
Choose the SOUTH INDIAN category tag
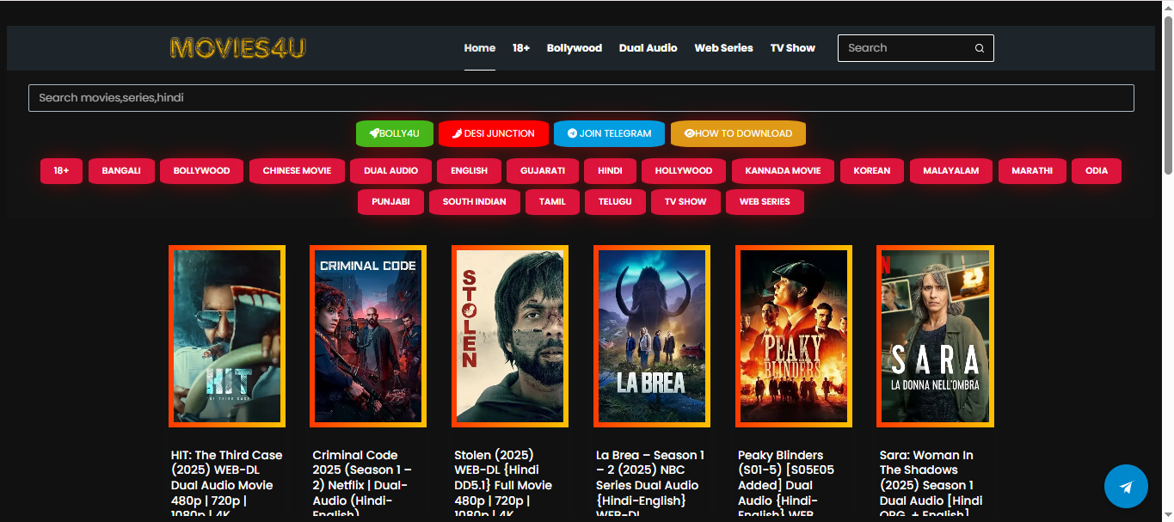point(476,201)
